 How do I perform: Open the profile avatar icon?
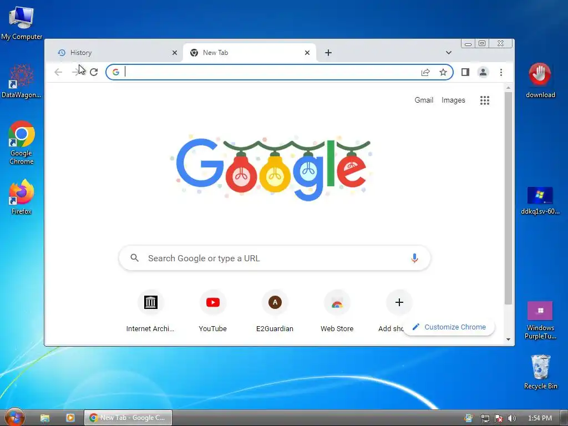(483, 72)
